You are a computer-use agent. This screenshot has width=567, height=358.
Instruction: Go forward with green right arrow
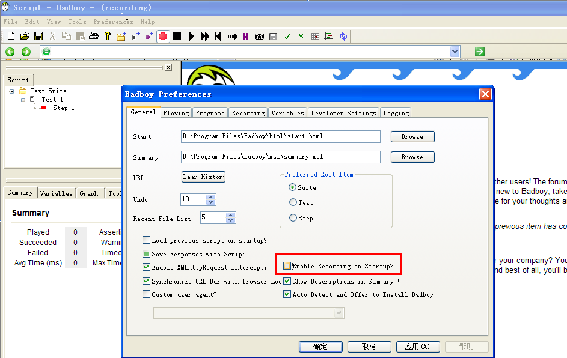(x=26, y=52)
